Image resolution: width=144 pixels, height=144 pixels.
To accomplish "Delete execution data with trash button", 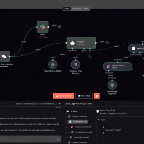I will click(97, 96).
